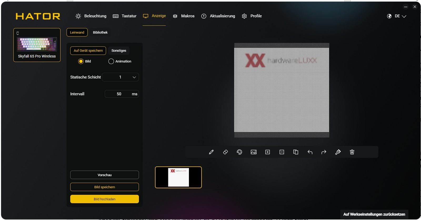Click the Vorschau button
Image resolution: width=421 pixels, height=220 pixels.
[104, 175]
